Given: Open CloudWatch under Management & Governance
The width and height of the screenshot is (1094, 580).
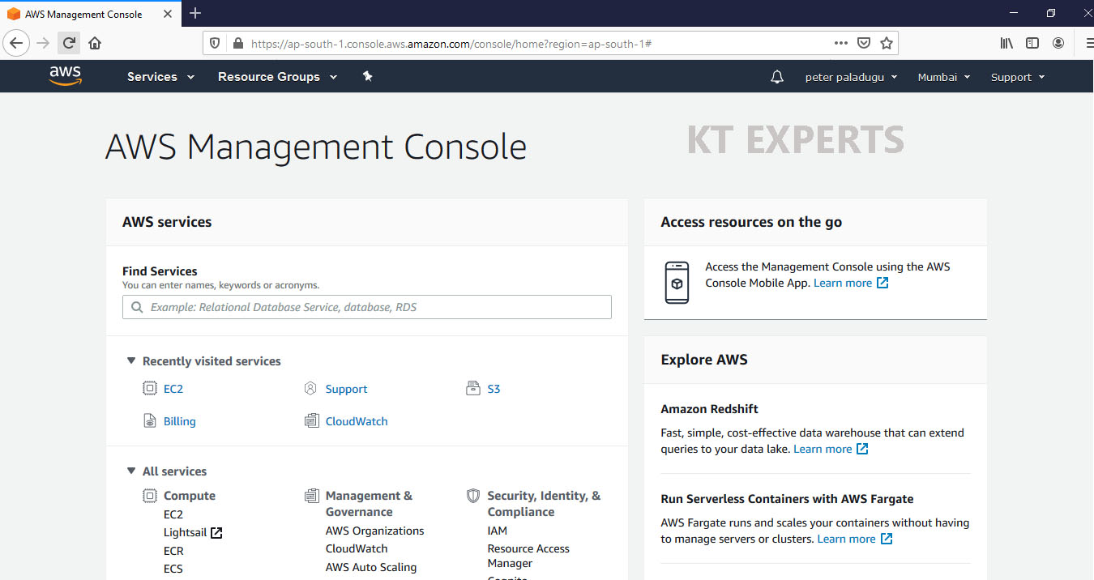Looking at the screenshot, I should (357, 548).
